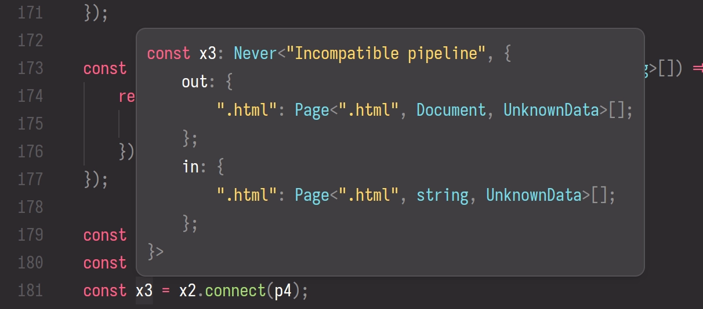Viewport: 703px width, 309px height.
Task: Click line number 171 in the gutter
Action: tap(31, 13)
